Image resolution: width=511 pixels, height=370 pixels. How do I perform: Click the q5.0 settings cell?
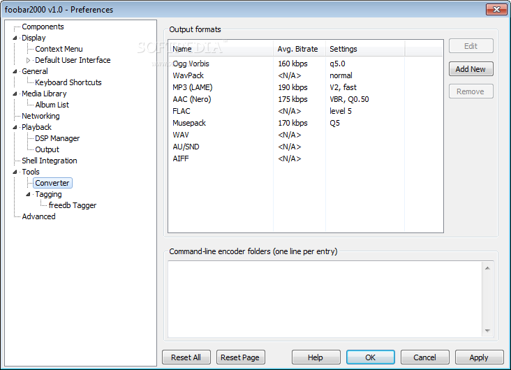(337, 64)
